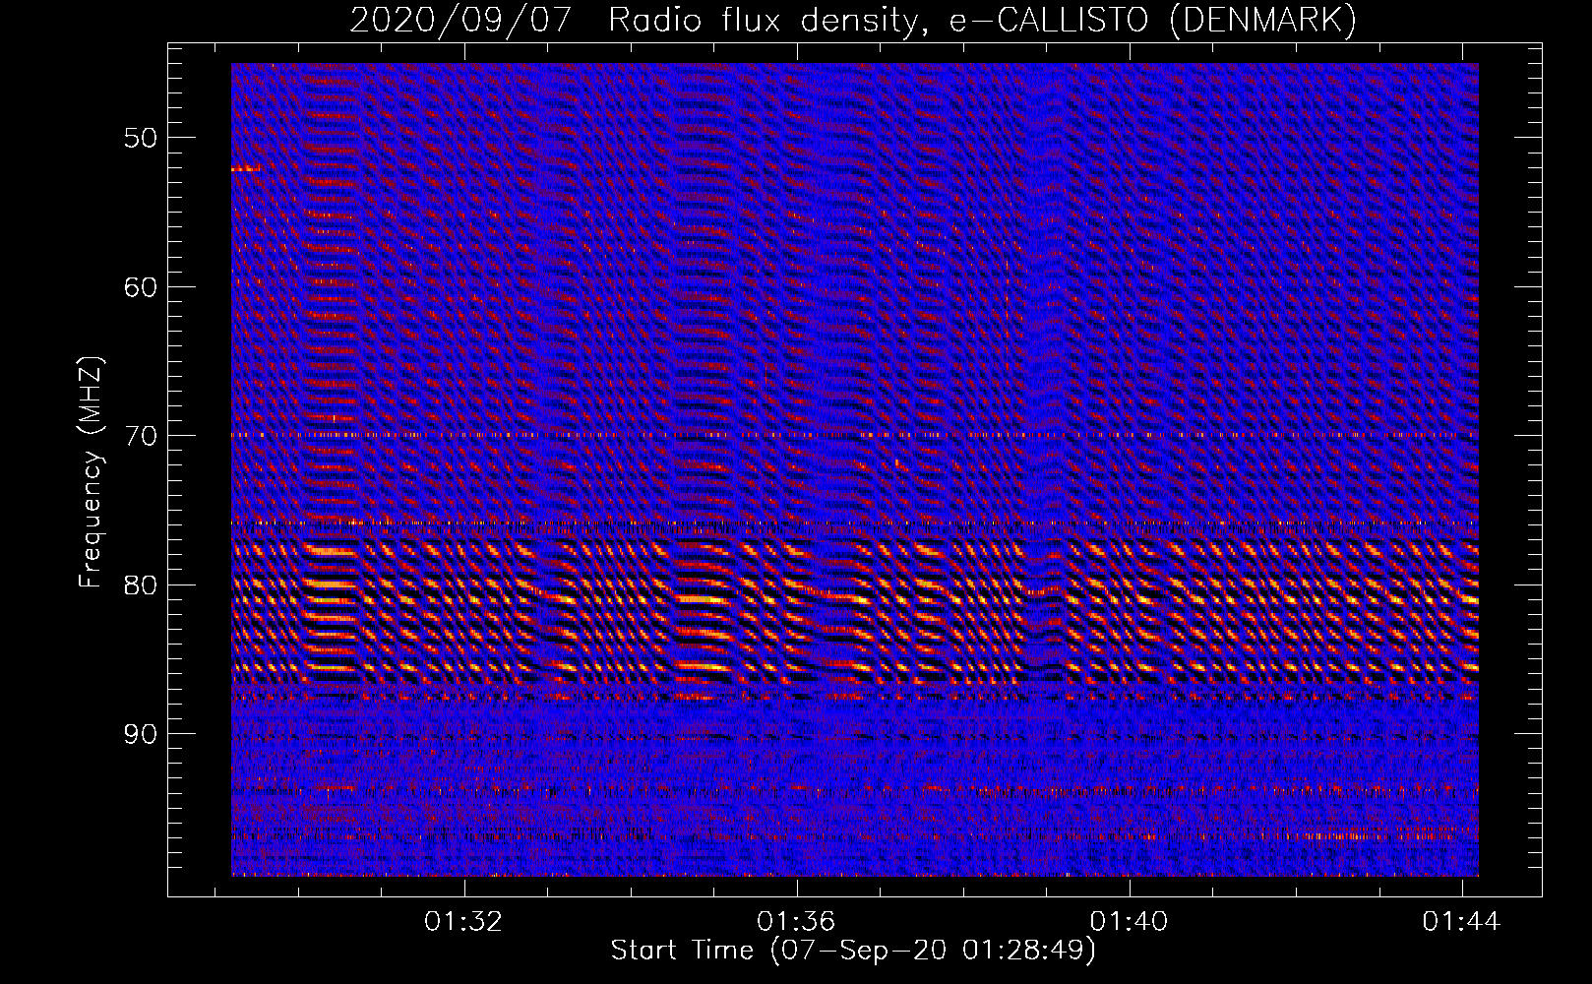The width and height of the screenshot is (1592, 984).
Task: Click the frequency tick label '70'
Action: tap(140, 436)
